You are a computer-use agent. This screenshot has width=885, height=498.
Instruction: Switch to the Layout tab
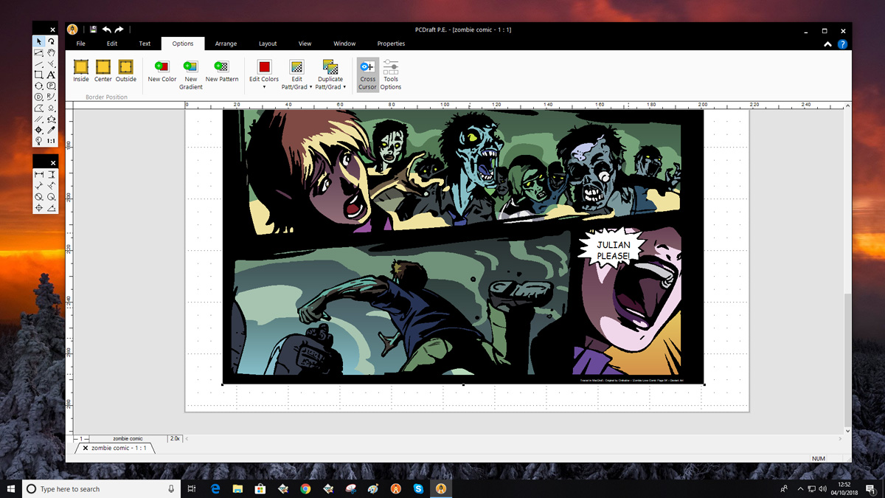(268, 44)
